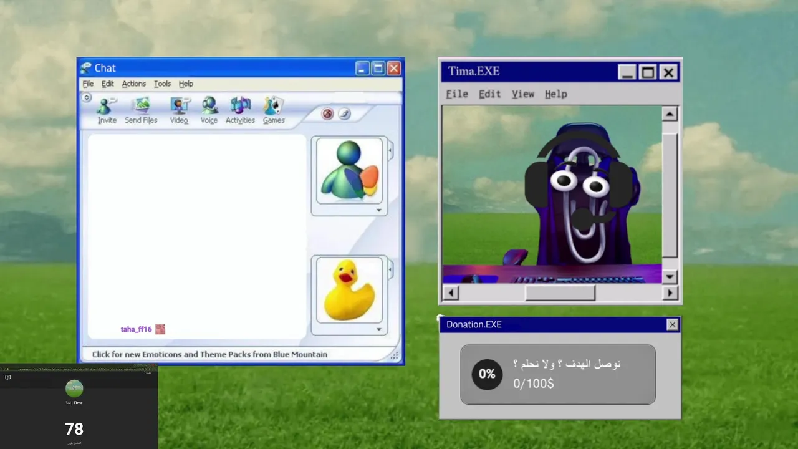Screen dimensions: 798x449
Task: Open the Help menu in Tima.EXE
Action: point(556,94)
